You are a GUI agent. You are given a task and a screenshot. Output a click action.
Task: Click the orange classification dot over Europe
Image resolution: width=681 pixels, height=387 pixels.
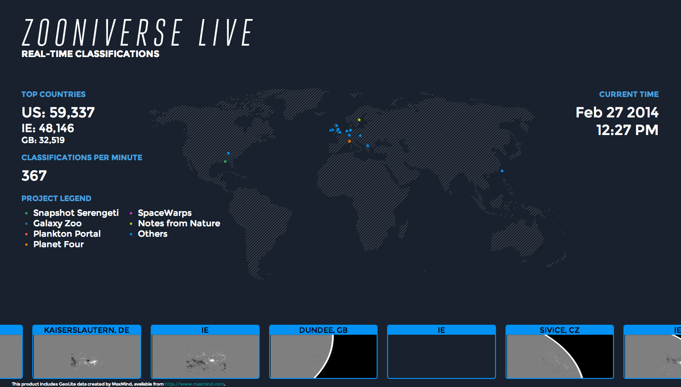(x=350, y=141)
